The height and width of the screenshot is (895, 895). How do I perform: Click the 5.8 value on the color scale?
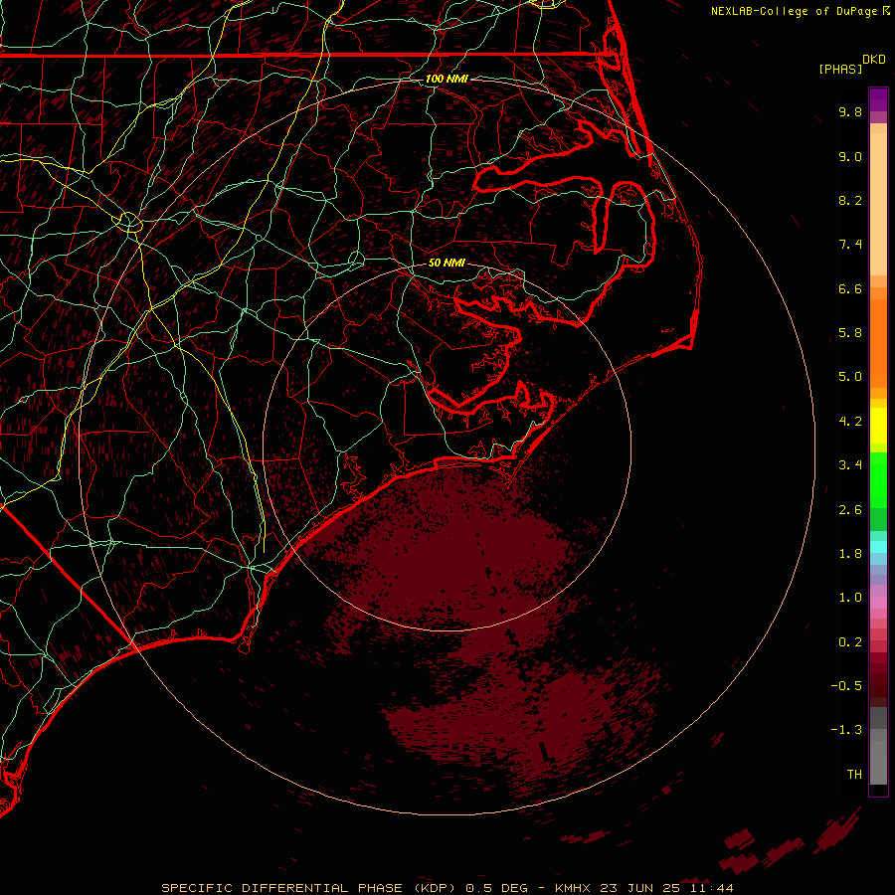[x=850, y=333]
